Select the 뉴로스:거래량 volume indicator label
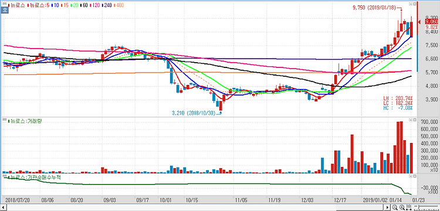The width and height of the screenshot is (440, 211). pos(25,121)
